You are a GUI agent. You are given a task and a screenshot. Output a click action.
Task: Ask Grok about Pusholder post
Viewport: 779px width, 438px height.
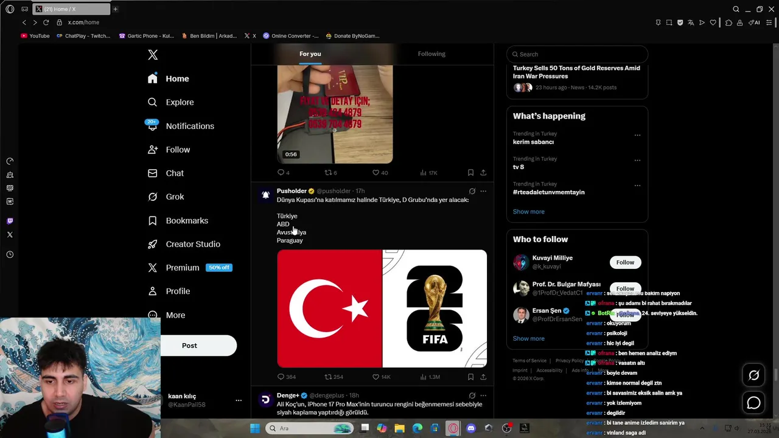point(472,191)
